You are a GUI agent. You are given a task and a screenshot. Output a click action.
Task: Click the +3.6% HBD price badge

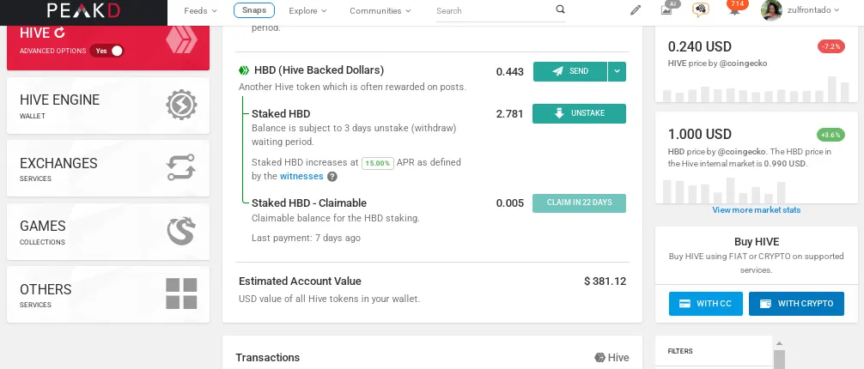point(831,135)
